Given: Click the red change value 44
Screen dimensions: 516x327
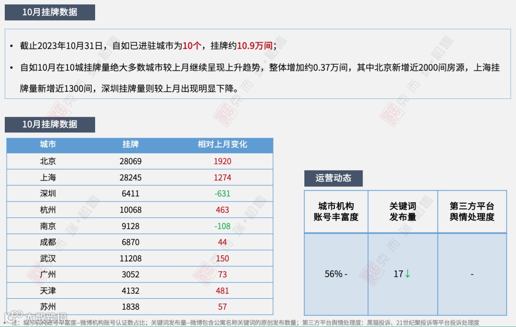Looking at the screenshot, I should [223, 242].
